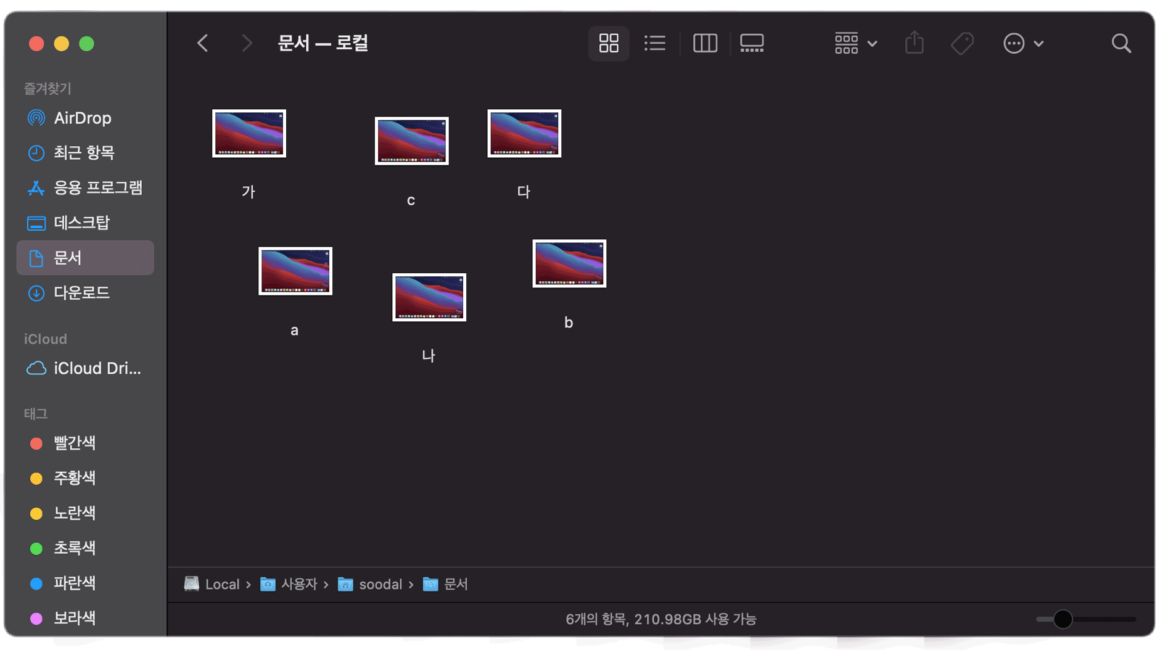1160x650 pixels.
Task: Click the applications icon beside 응용 프로그램
Action: [x=36, y=187]
